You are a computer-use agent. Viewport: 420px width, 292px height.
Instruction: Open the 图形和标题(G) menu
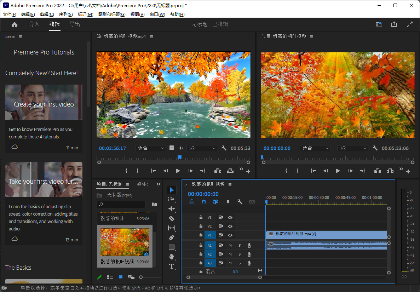(112, 15)
